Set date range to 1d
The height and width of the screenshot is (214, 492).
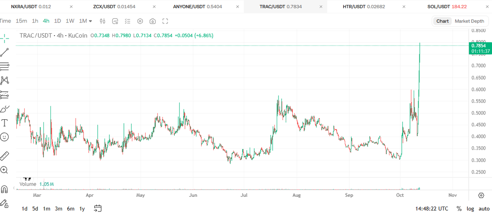25,209
